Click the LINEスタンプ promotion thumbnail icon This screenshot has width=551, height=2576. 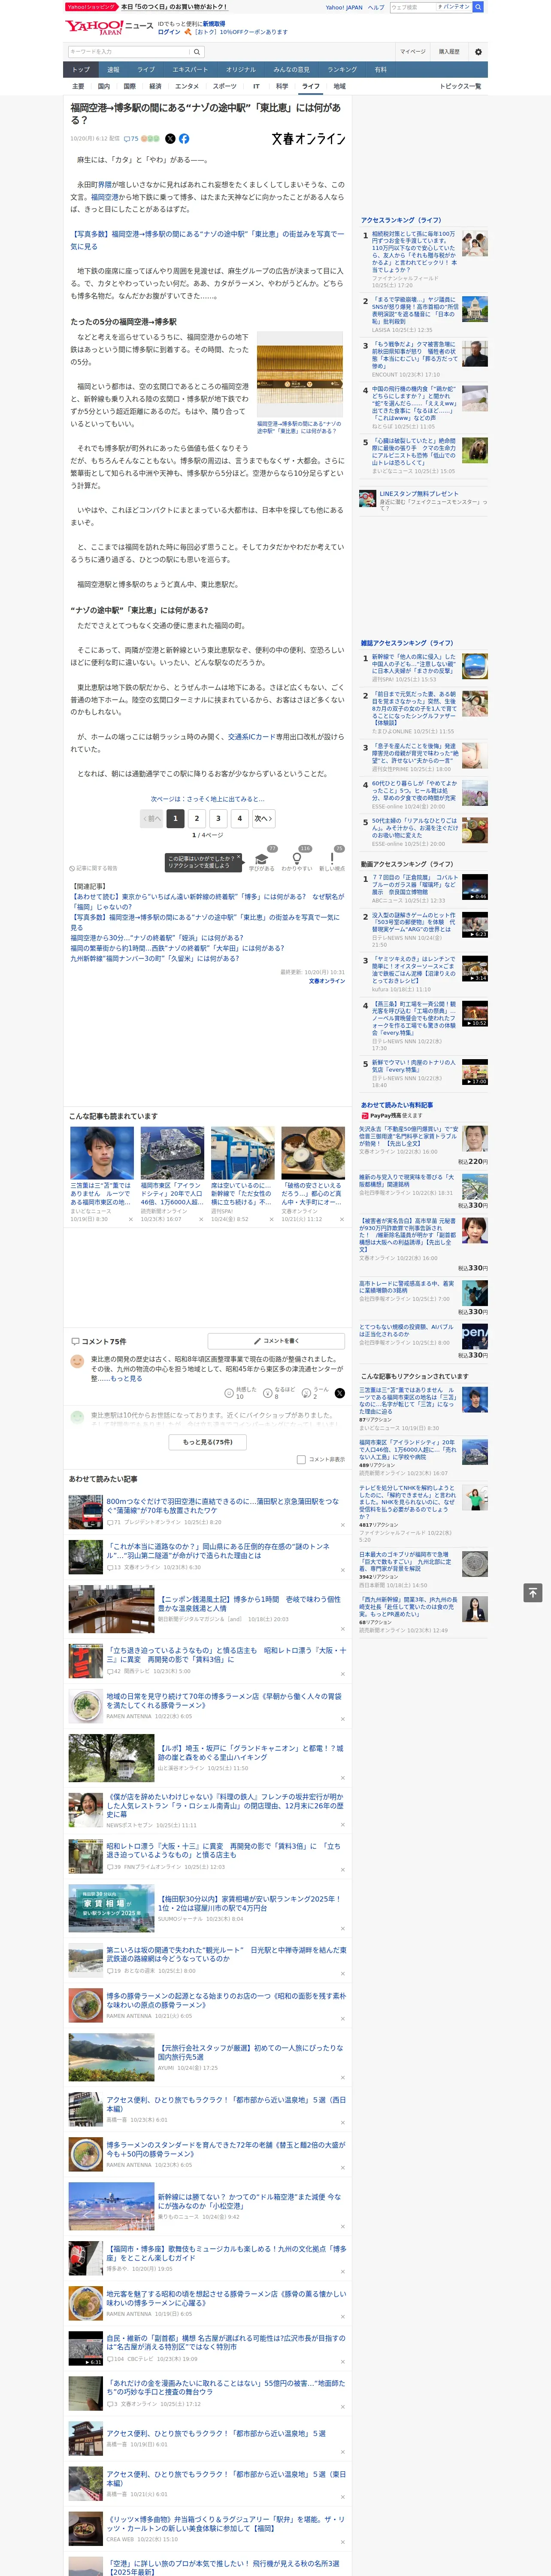pos(368,497)
